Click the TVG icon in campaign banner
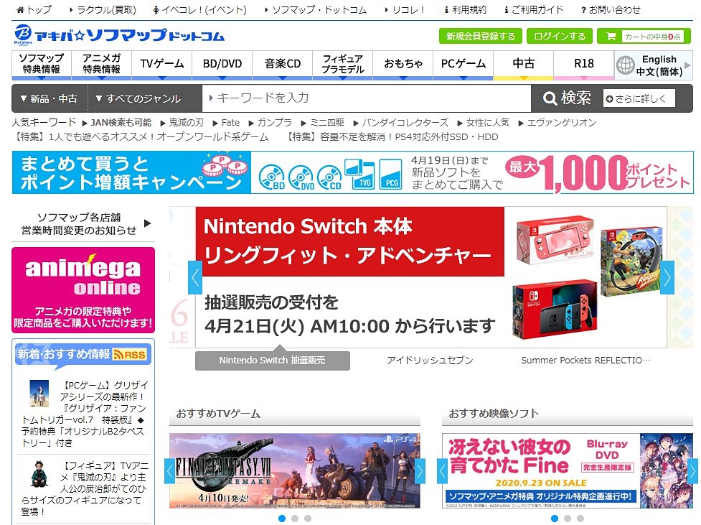The image size is (701, 525). 359,174
